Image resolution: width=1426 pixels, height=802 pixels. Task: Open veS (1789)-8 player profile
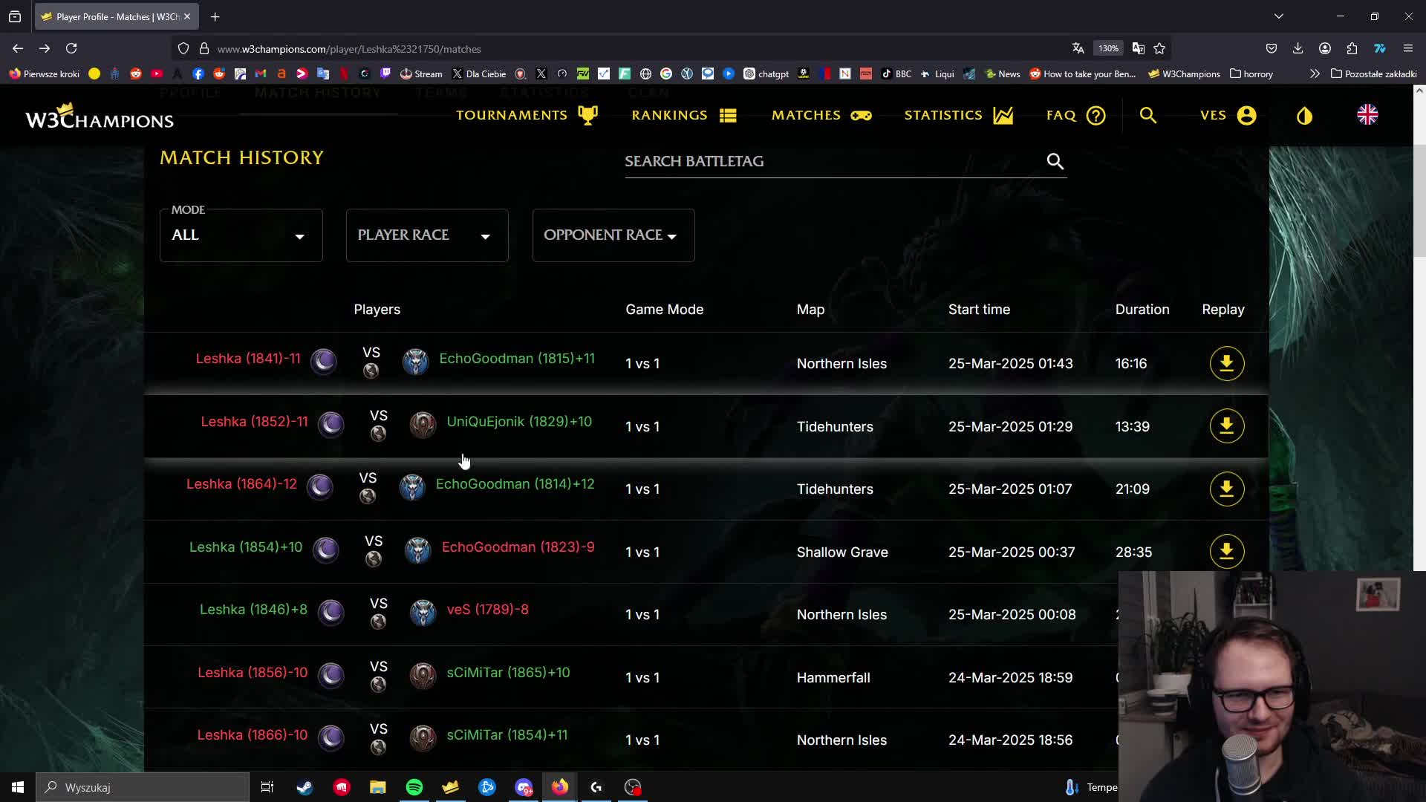(x=487, y=610)
